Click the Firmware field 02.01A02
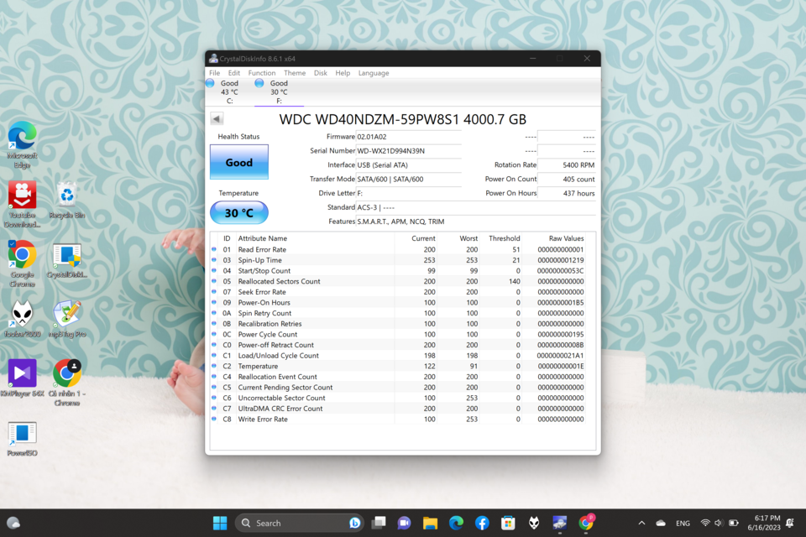The height and width of the screenshot is (537, 806). [x=409, y=137]
